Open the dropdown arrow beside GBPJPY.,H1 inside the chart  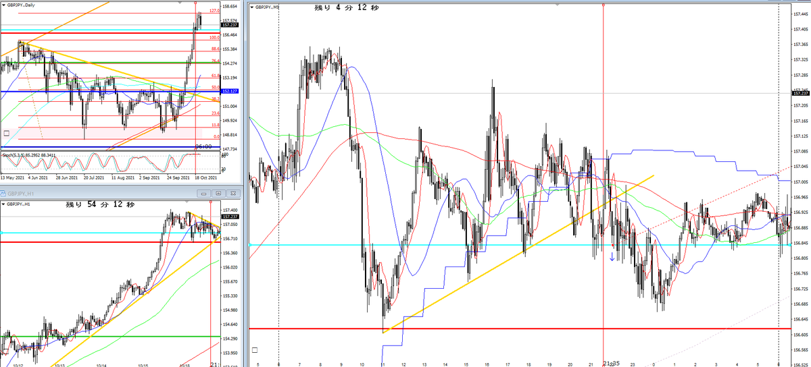[x=3, y=204]
